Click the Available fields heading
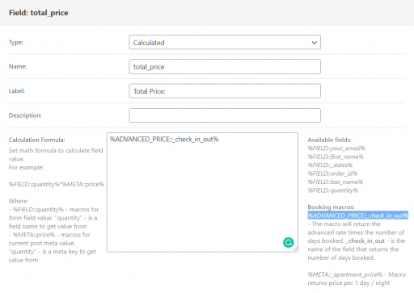This screenshot has height=293, width=414. (330, 140)
